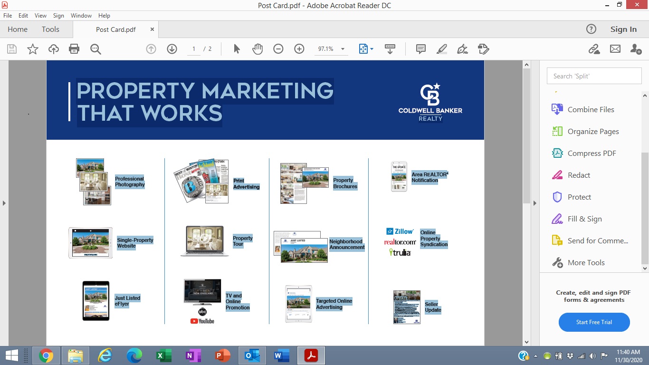Open the sign document pen icon
Screen dimensions: 649x365
click(x=462, y=49)
